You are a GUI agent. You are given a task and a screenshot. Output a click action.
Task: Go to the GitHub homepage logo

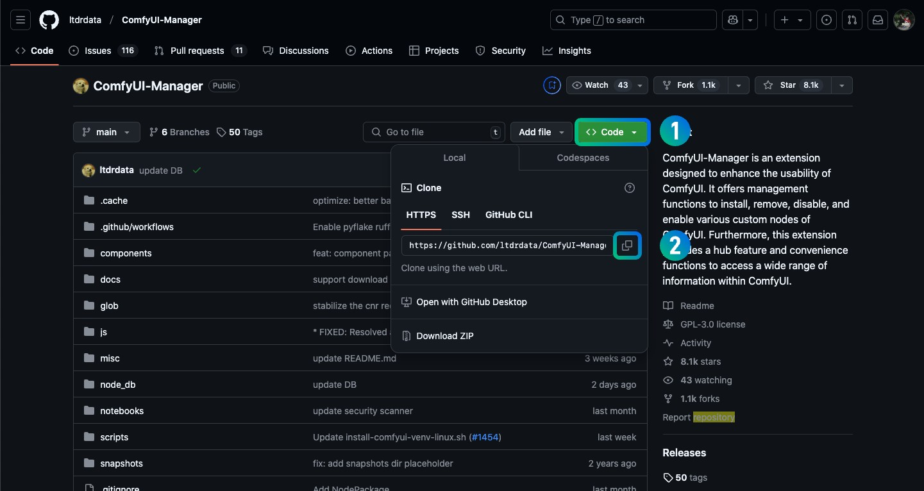[x=49, y=20]
